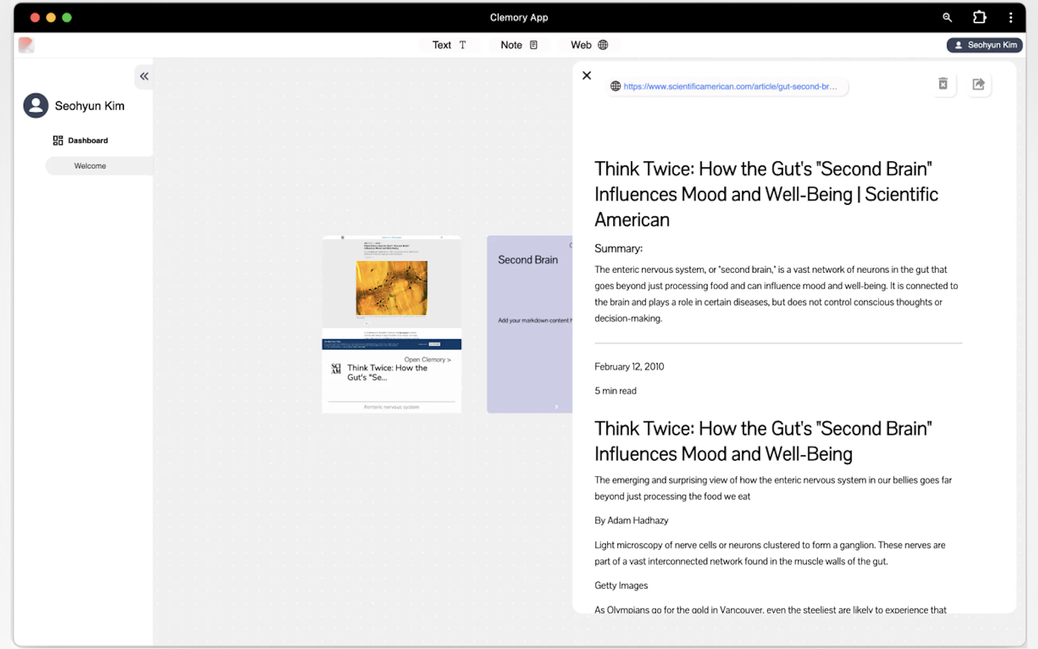1038x649 pixels.
Task: Add a new Web clip
Action: pyautogui.click(x=589, y=45)
